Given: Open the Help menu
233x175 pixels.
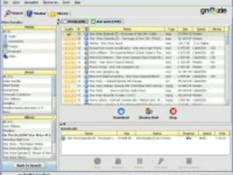Looking at the screenshot, I should (x=77, y=2).
